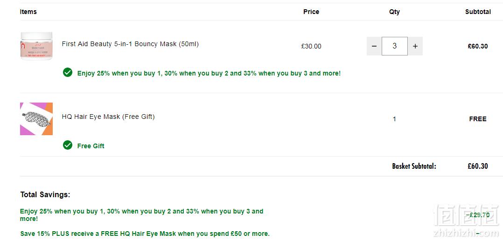Viewport: 503px width, 241px height.
Task: Click the Enjoy 25% offer under Total Savings
Action: (142, 215)
